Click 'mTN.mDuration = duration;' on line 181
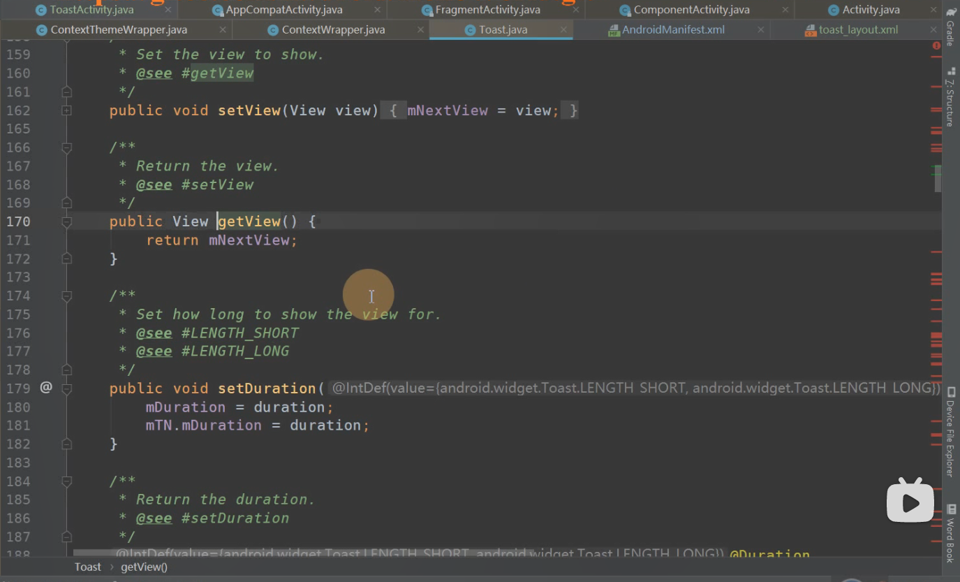The image size is (960, 582). click(257, 425)
